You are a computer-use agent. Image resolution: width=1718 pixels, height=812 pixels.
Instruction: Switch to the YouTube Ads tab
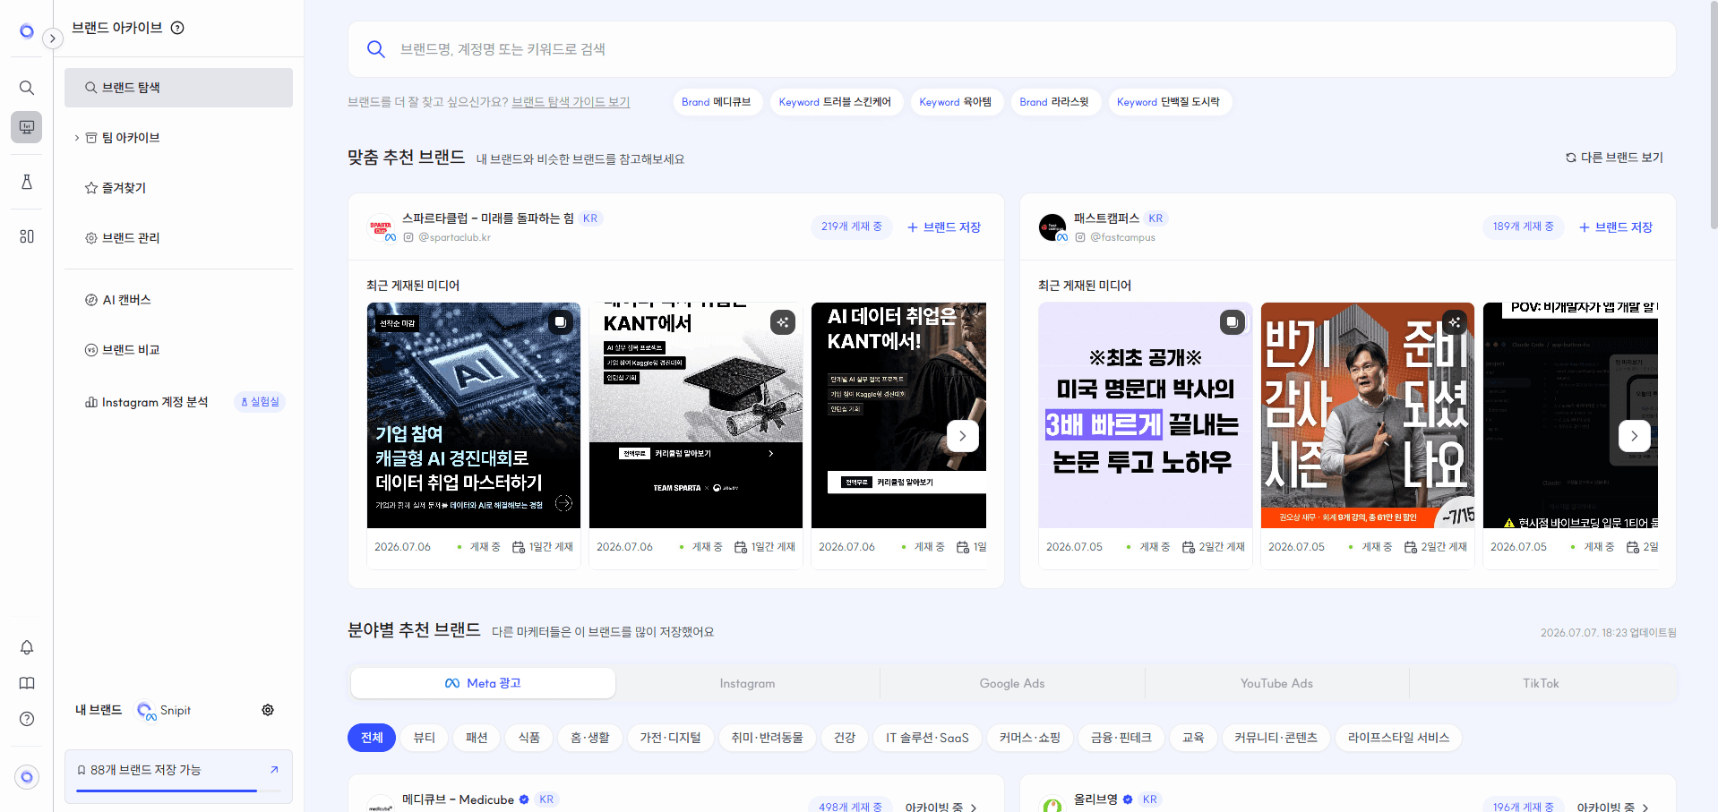(1277, 683)
